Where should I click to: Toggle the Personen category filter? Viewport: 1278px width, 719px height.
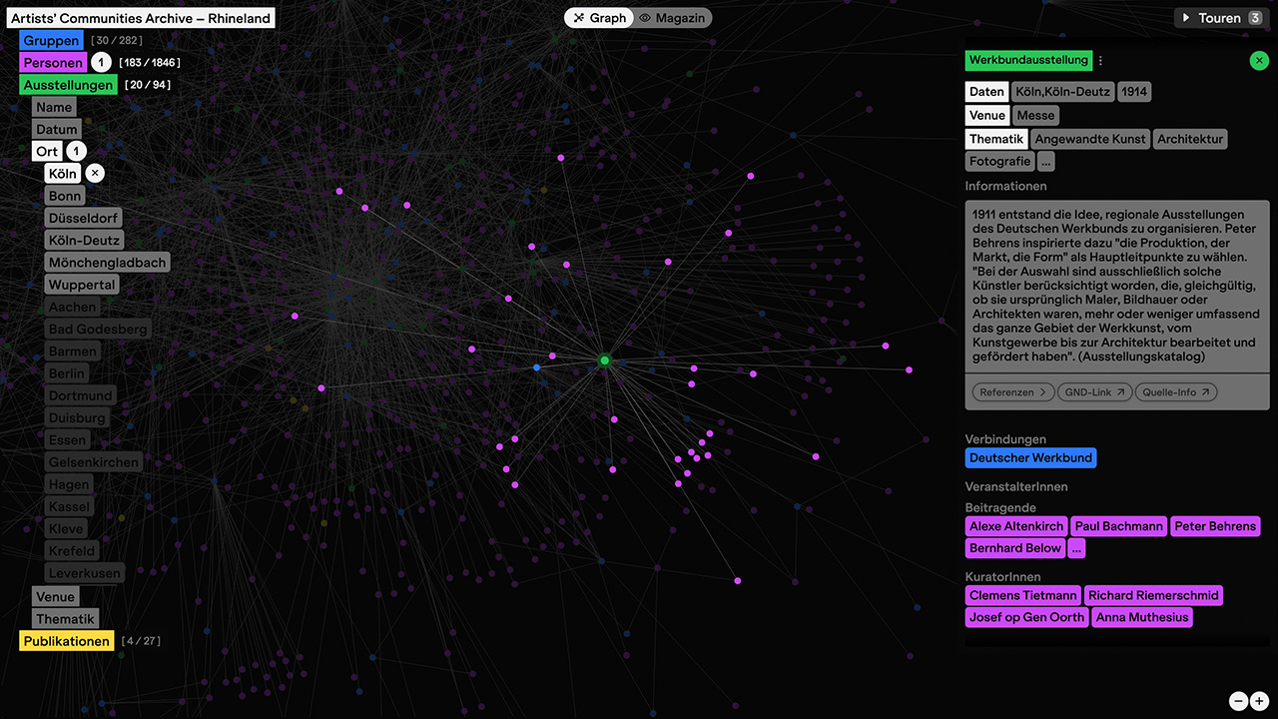(53, 63)
